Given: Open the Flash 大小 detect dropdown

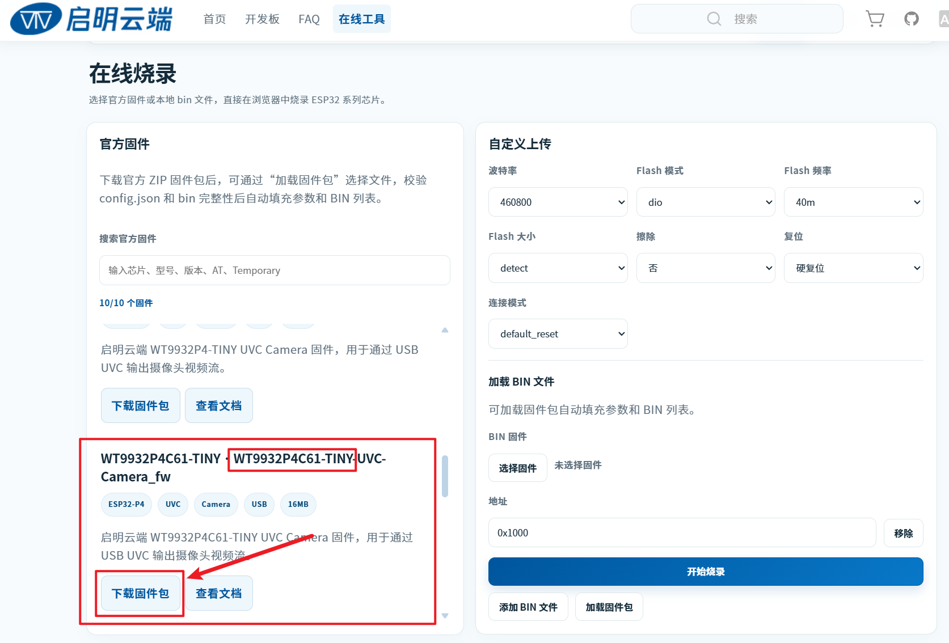Looking at the screenshot, I should [558, 268].
